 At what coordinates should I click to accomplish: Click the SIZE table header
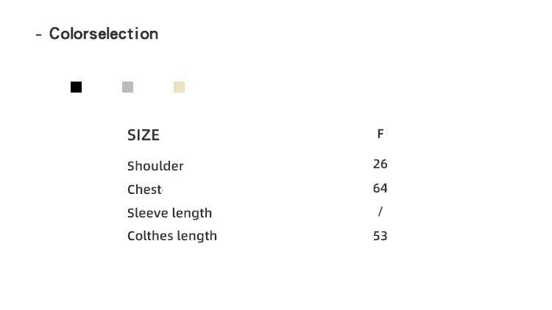coord(144,135)
